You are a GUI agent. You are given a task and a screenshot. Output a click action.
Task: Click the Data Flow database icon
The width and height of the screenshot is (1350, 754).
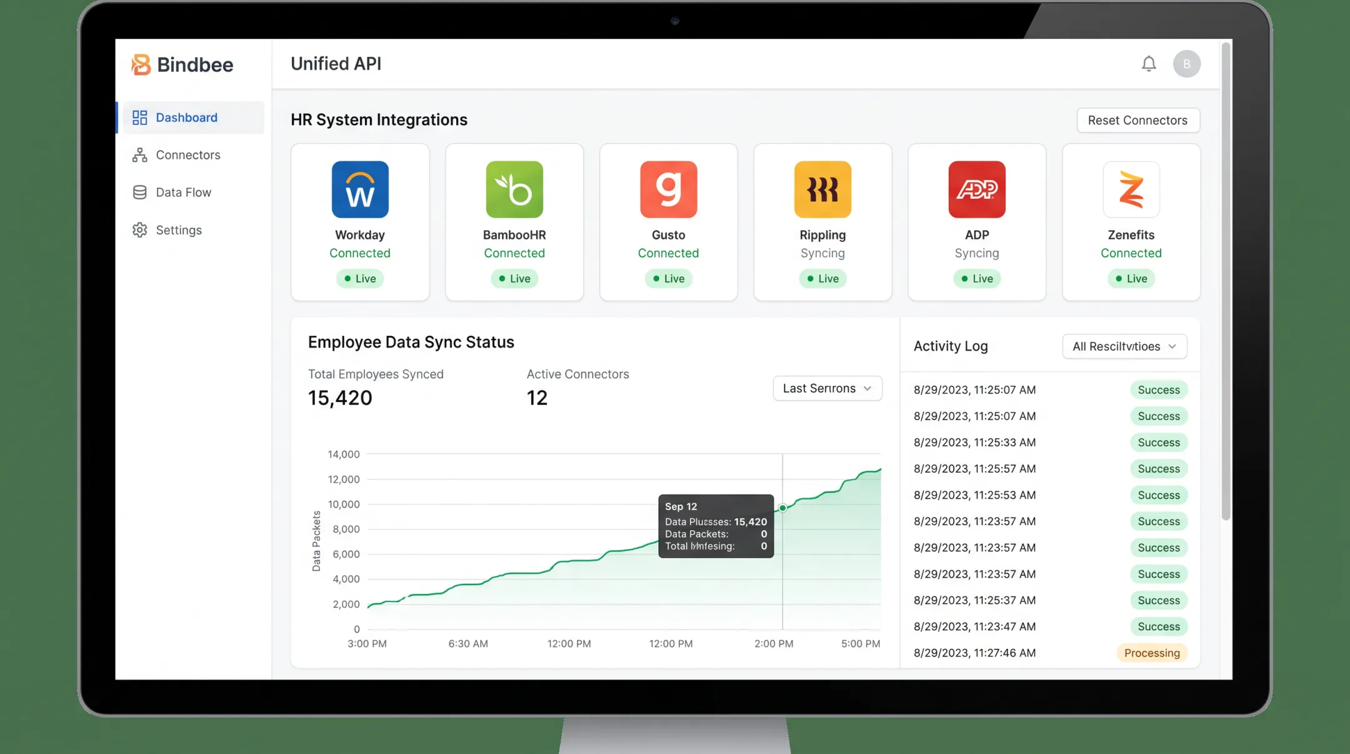point(140,193)
